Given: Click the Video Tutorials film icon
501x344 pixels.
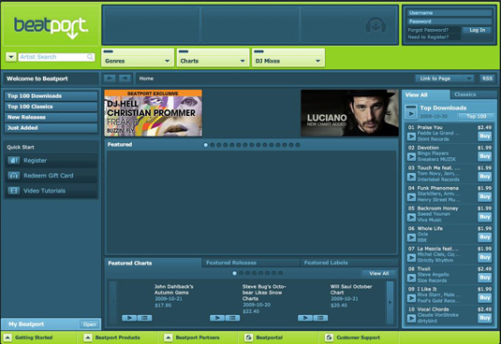Looking at the screenshot, I should 13,191.
